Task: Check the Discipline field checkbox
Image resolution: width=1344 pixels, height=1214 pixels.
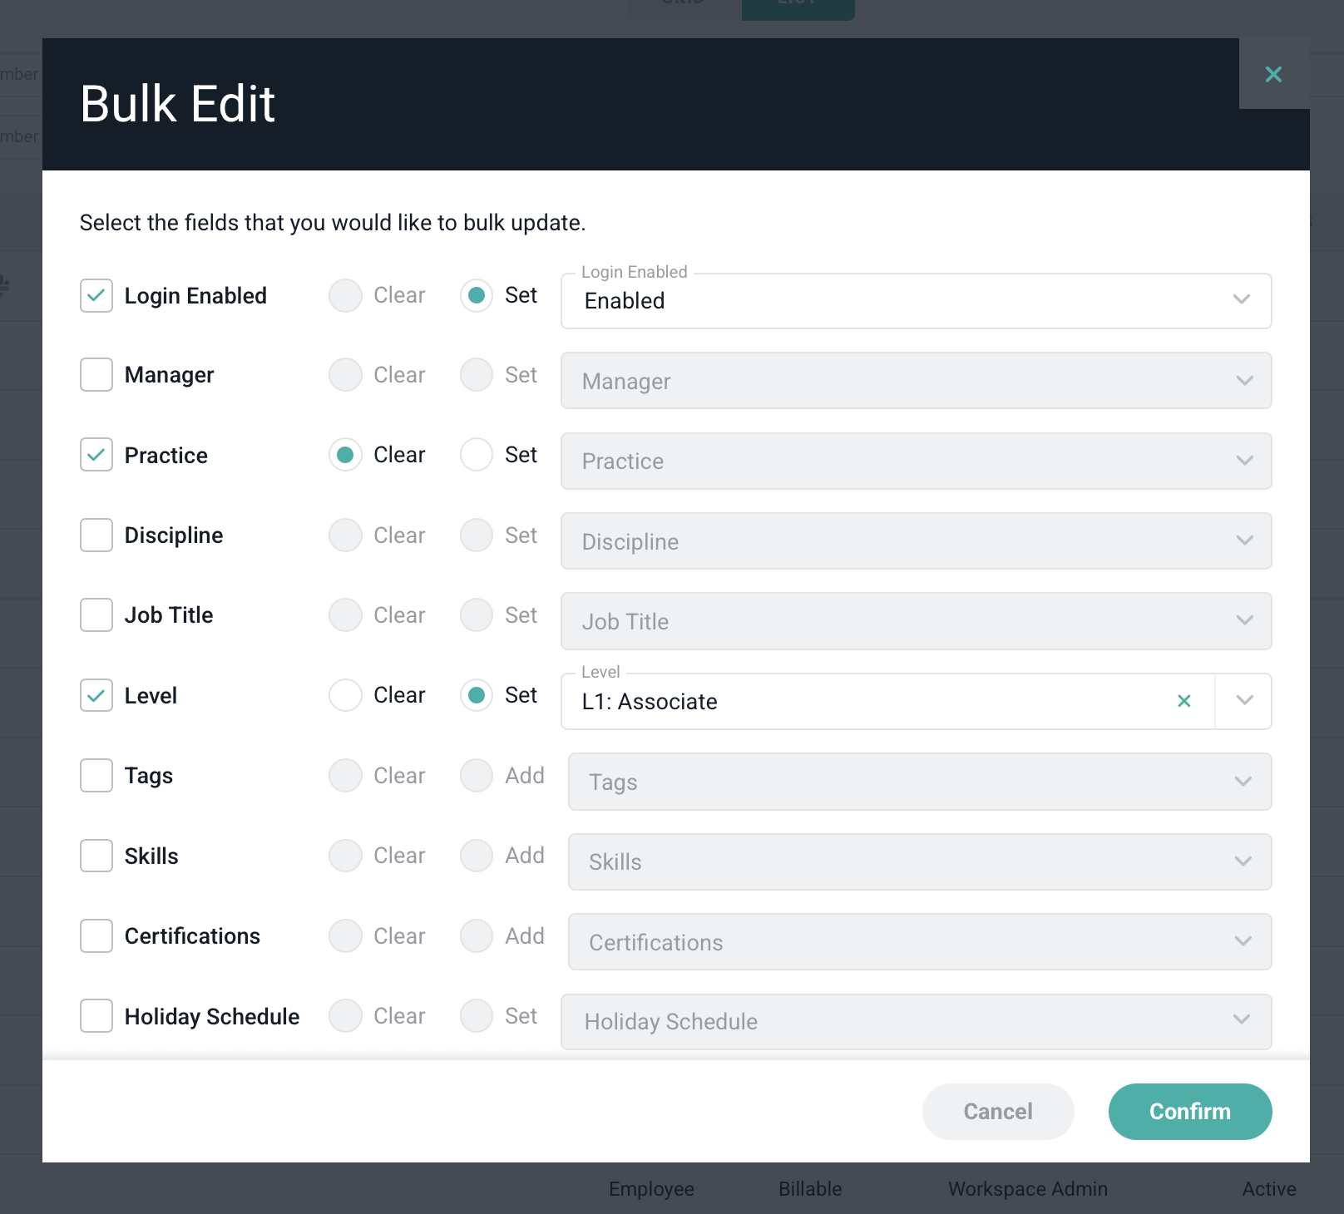Action: coord(96,535)
